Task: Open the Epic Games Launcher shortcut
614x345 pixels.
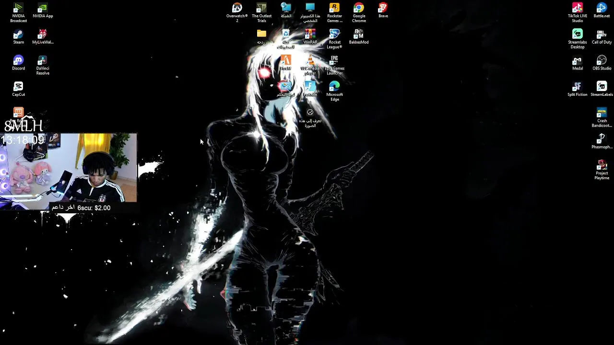Action: click(x=334, y=66)
